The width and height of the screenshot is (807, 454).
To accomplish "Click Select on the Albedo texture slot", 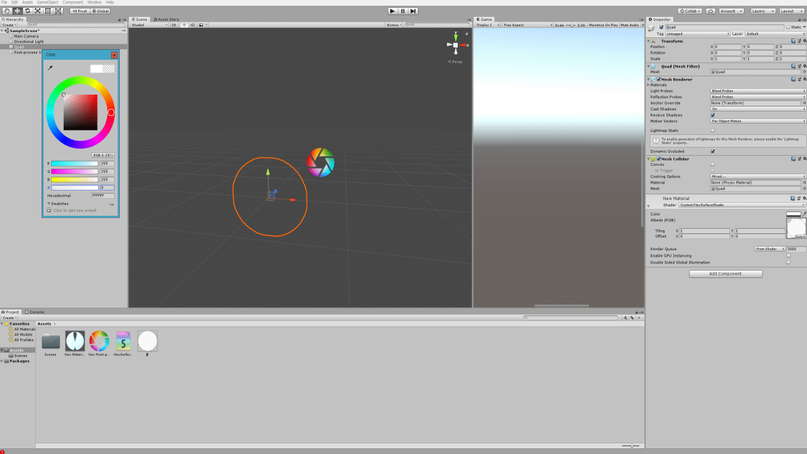I will [800, 237].
